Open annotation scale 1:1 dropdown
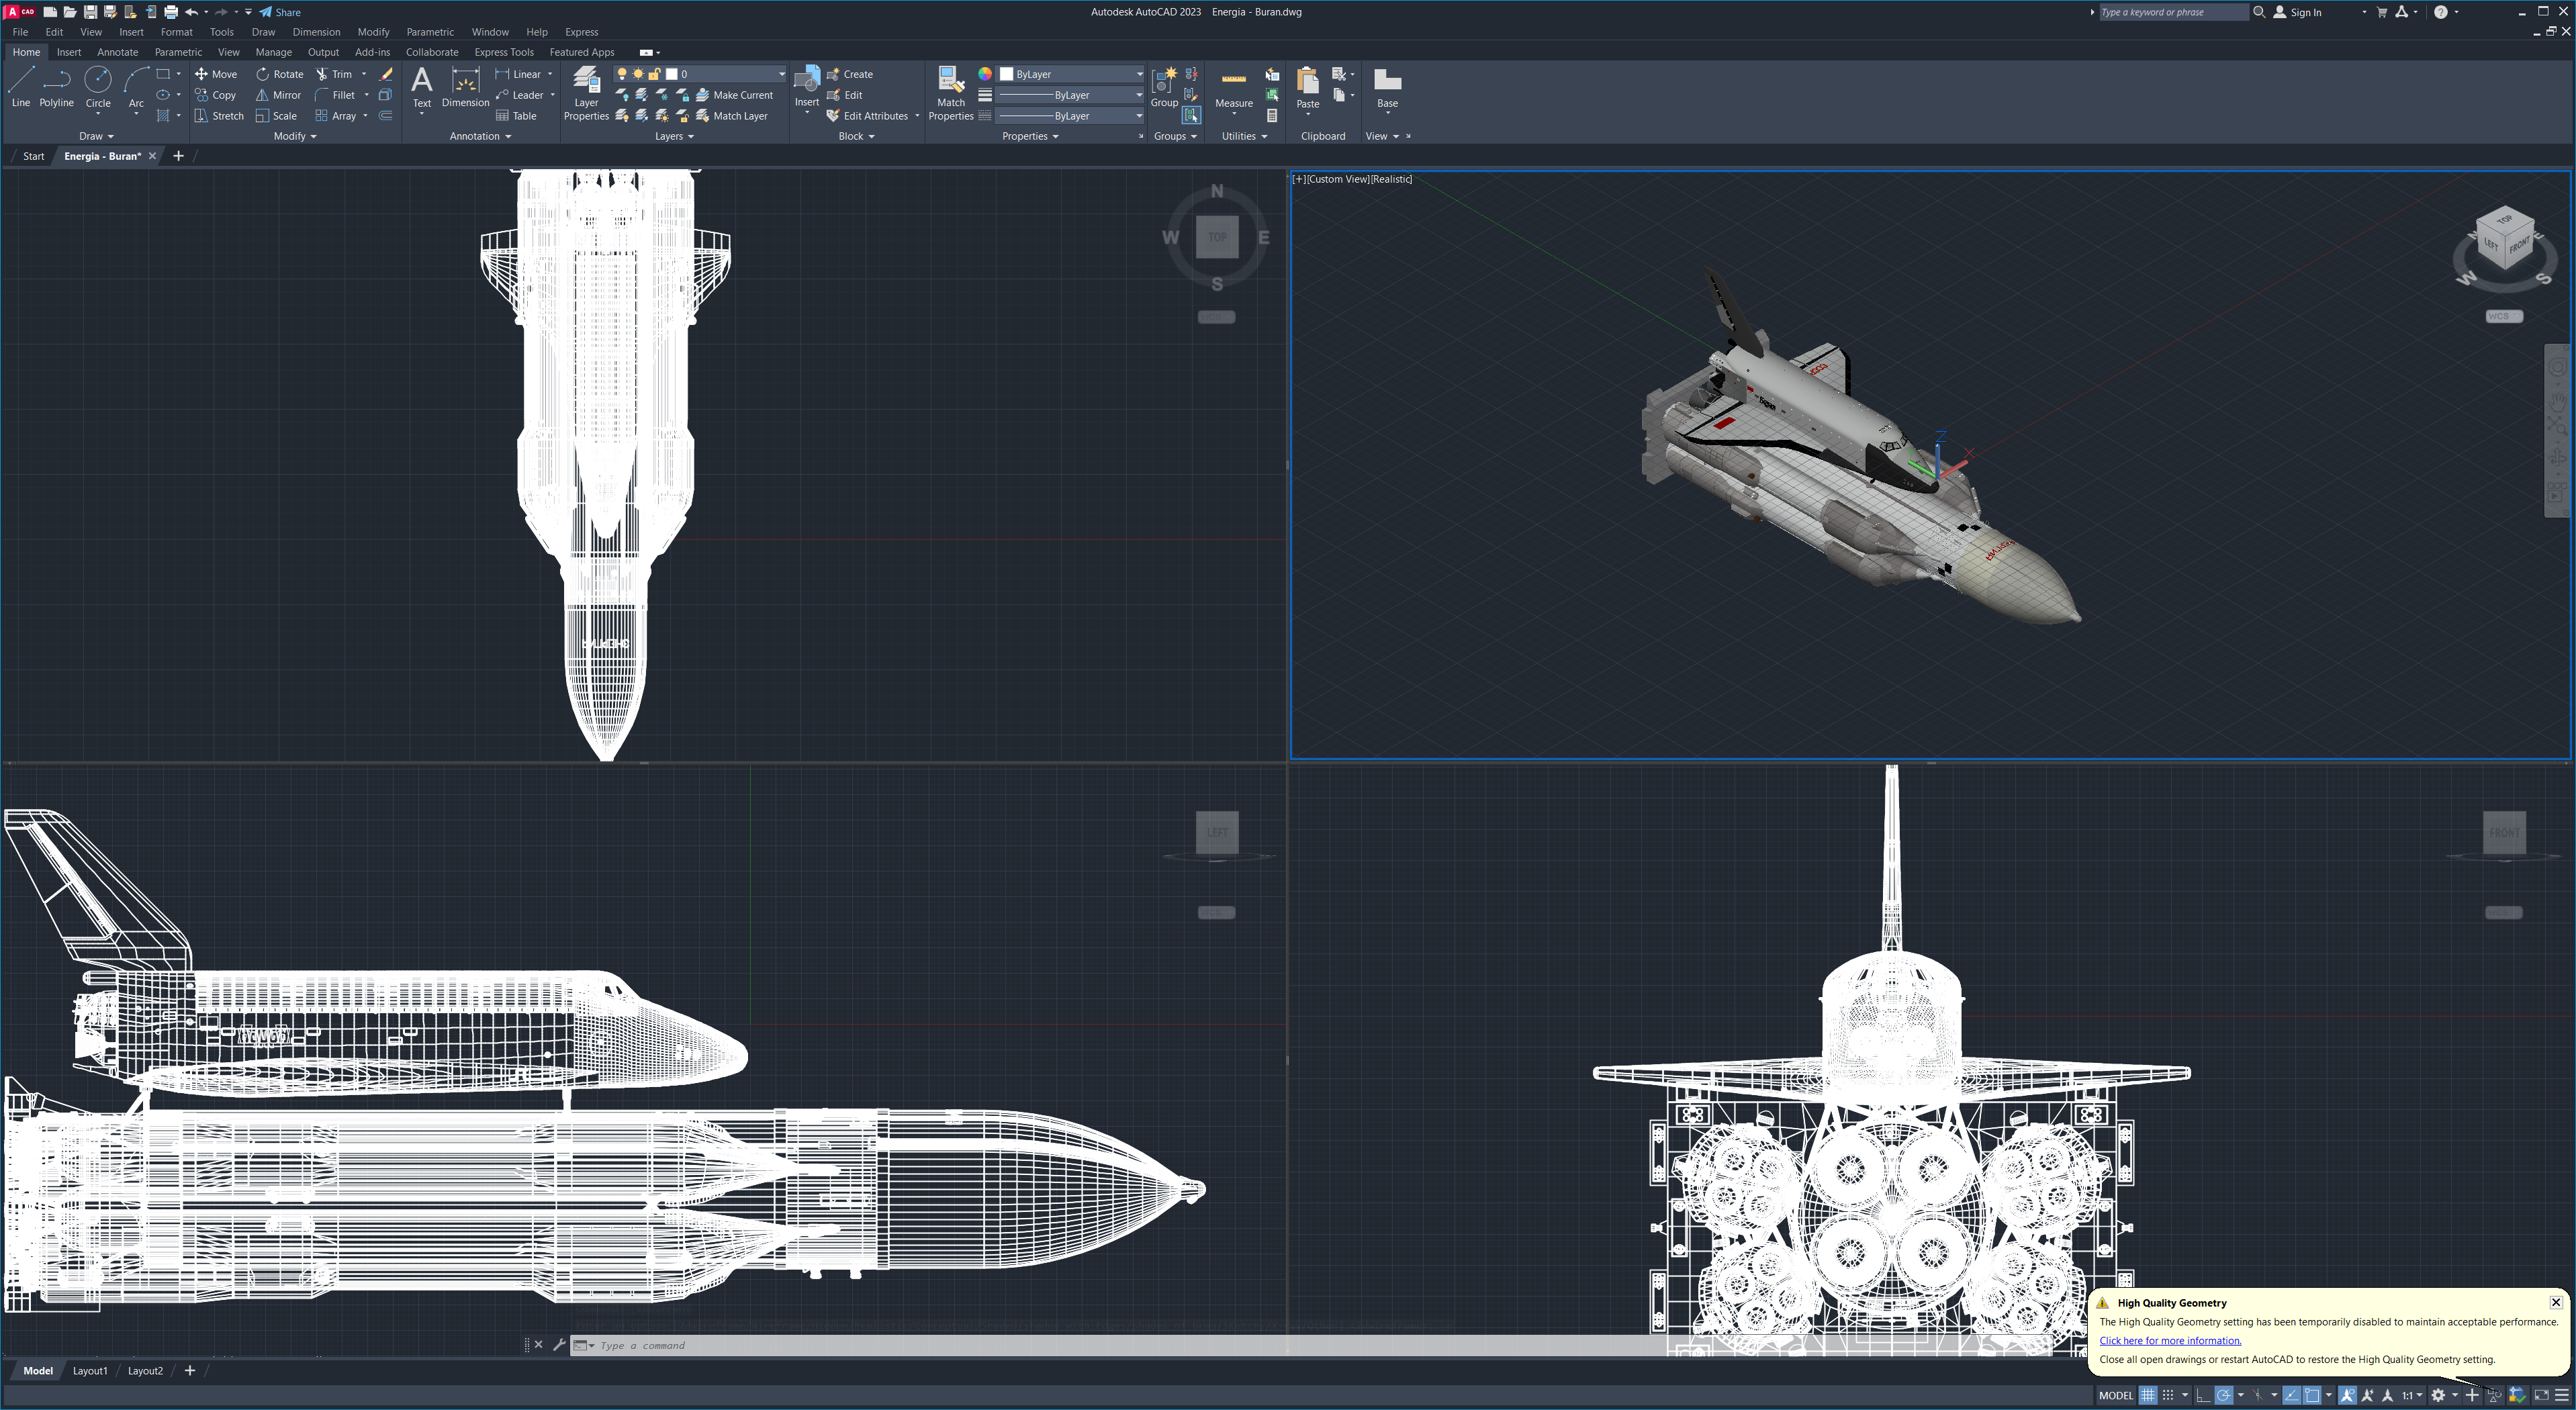 (2412, 1395)
